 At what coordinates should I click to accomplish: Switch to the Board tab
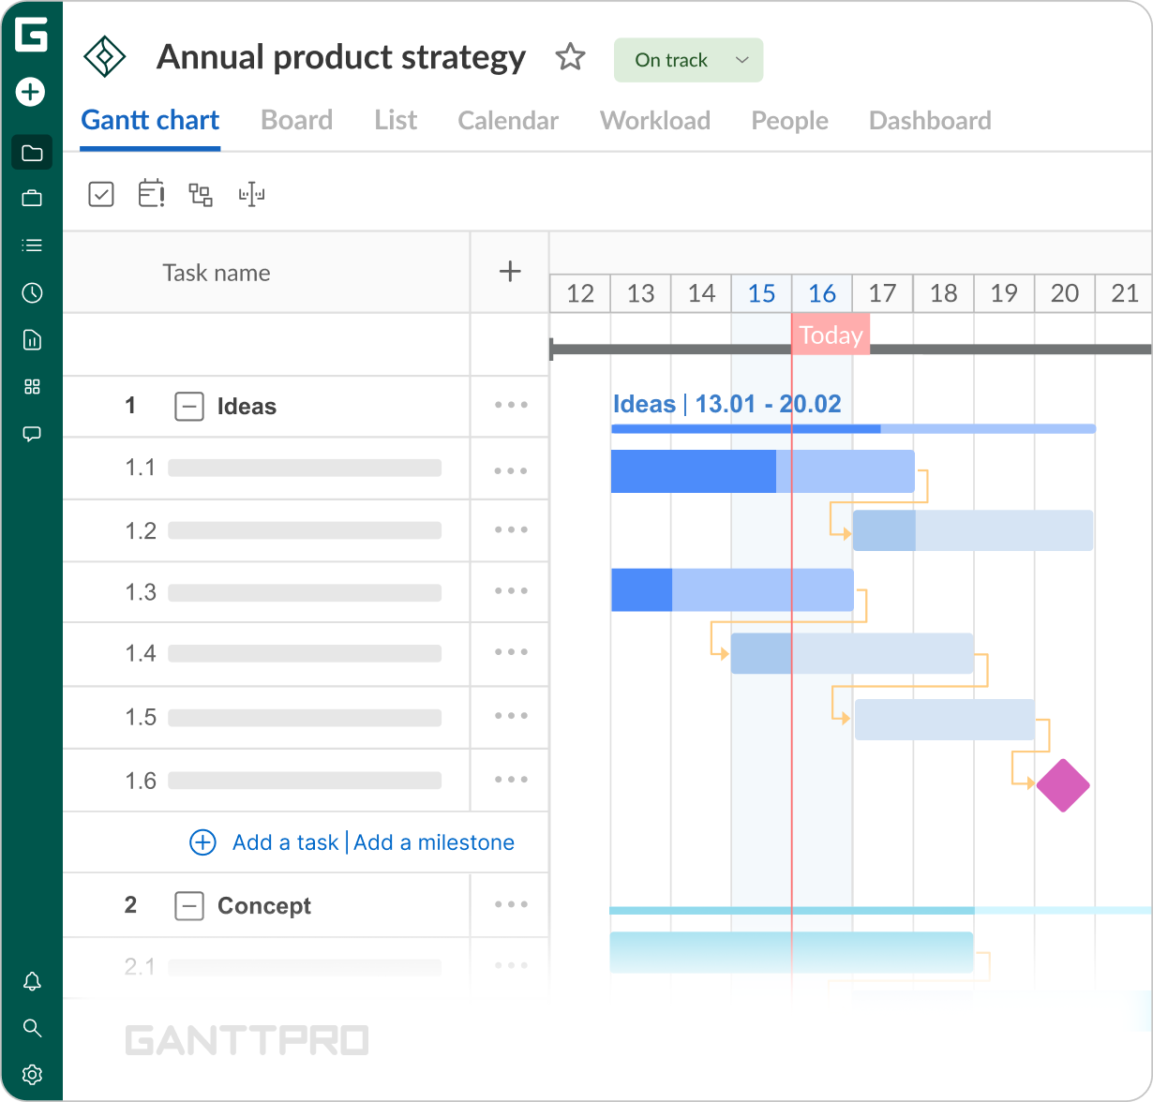point(296,121)
